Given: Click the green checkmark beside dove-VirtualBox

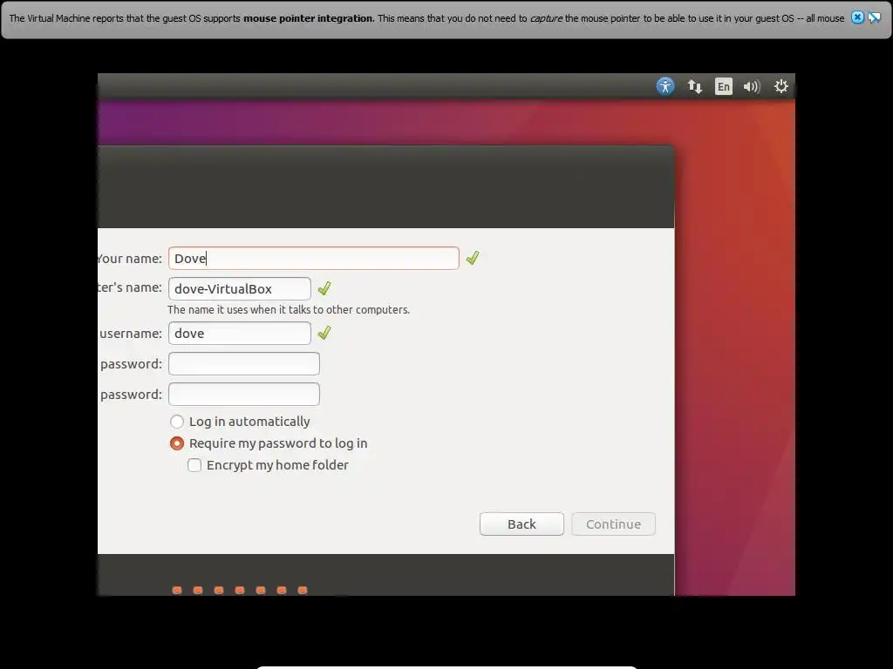Looking at the screenshot, I should 324,288.
